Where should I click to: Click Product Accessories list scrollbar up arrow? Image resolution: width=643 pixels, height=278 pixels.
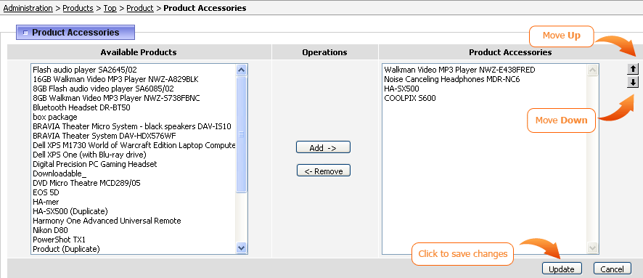pos(592,70)
